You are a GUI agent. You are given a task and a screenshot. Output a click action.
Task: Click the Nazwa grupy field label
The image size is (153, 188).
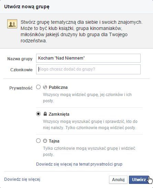20,59
